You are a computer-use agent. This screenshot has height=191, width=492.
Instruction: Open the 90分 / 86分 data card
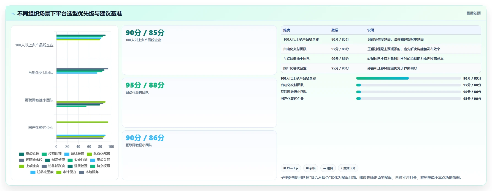tap(199, 155)
